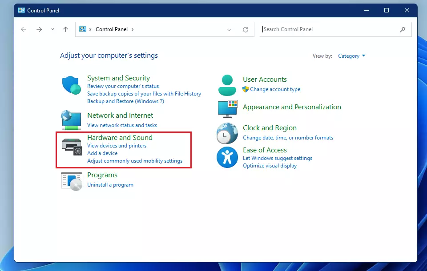
Task: Click the Ease of Access icon
Action: point(227,157)
